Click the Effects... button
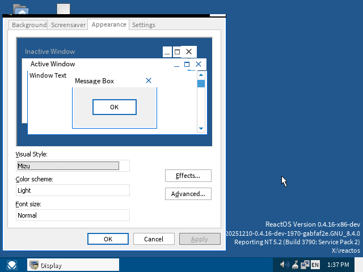The image size is (363, 272). [188, 176]
